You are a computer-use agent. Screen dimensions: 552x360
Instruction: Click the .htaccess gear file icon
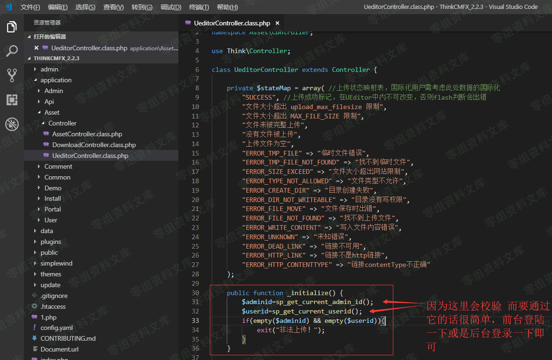click(x=34, y=306)
